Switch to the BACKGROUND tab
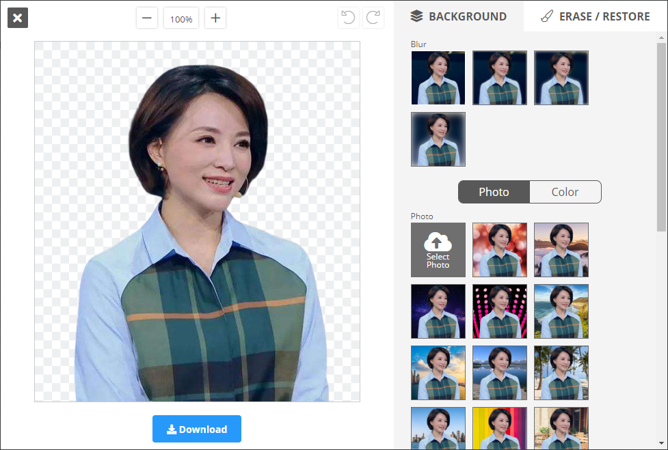 [458, 16]
